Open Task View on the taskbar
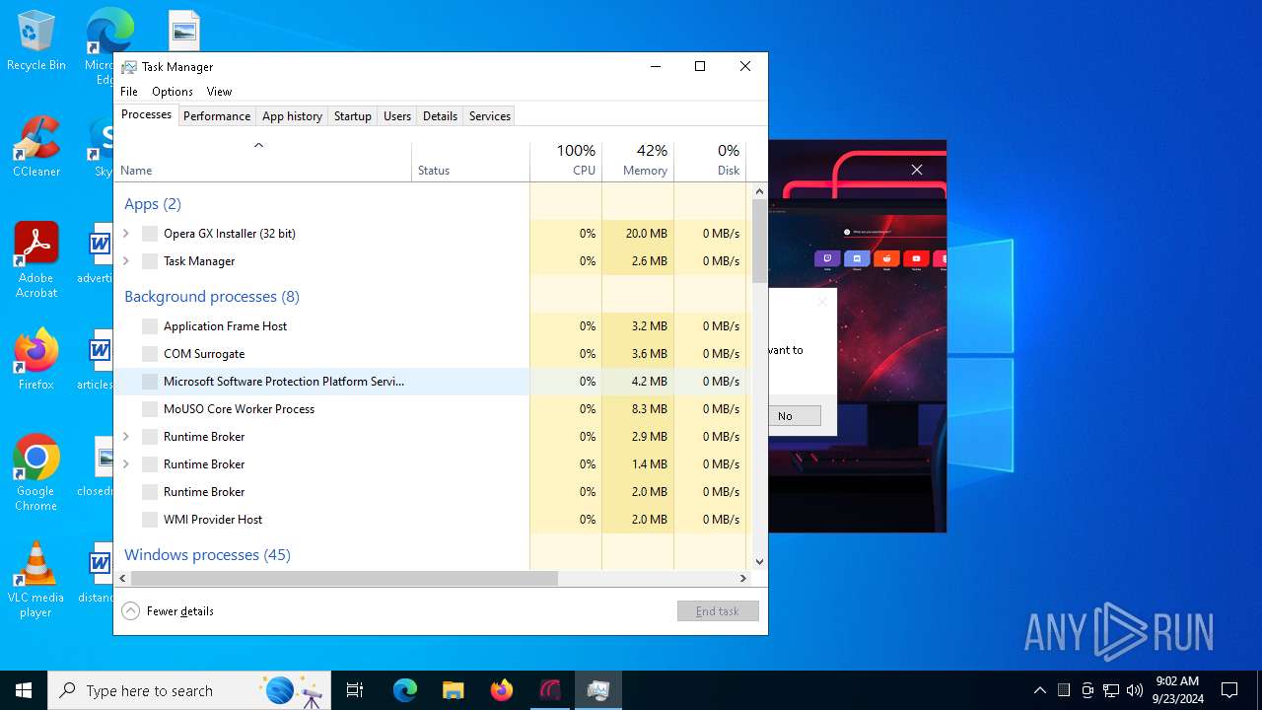 point(355,690)
